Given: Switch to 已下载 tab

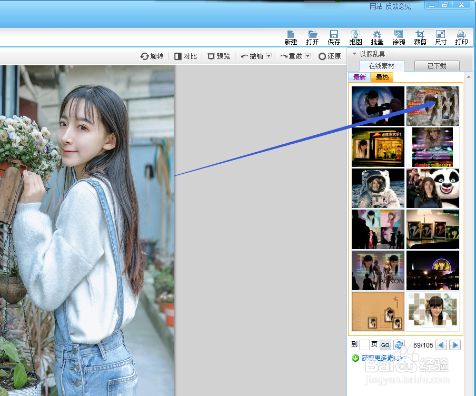Looking at the screenshot, I should pos(437,66).
